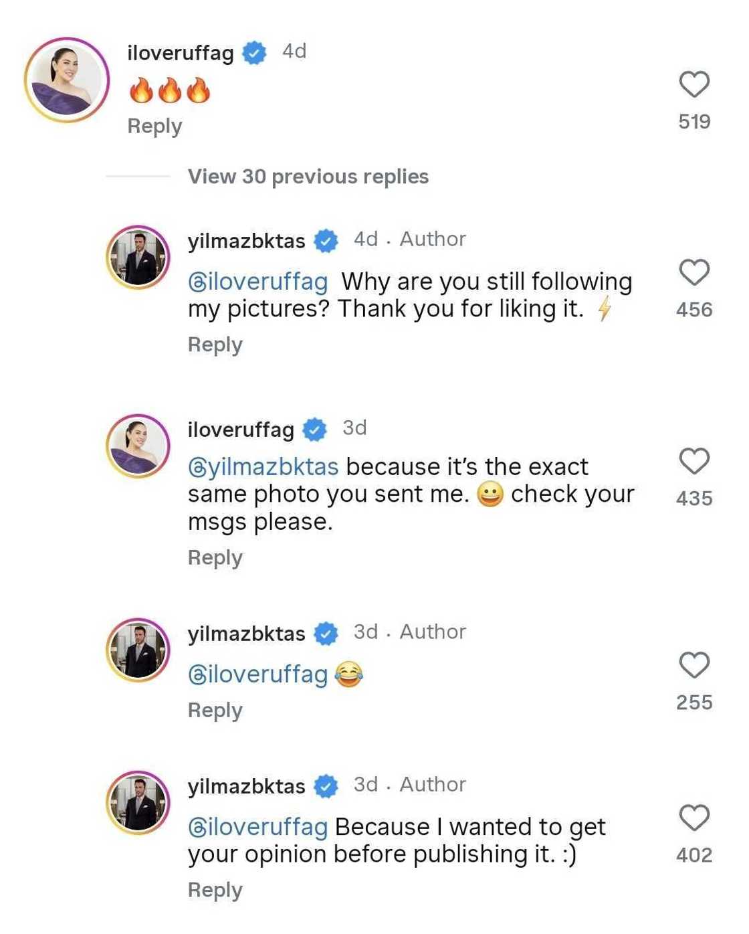Screen dimensions: 749x934
Task: Open yilmazbktas avatar beside laughing emoji reply
Action: (138, 650)
